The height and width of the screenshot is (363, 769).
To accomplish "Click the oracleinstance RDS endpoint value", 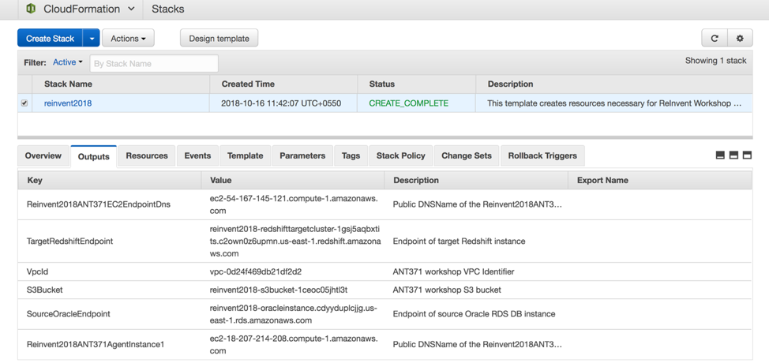I will click(x=293, y=313).
